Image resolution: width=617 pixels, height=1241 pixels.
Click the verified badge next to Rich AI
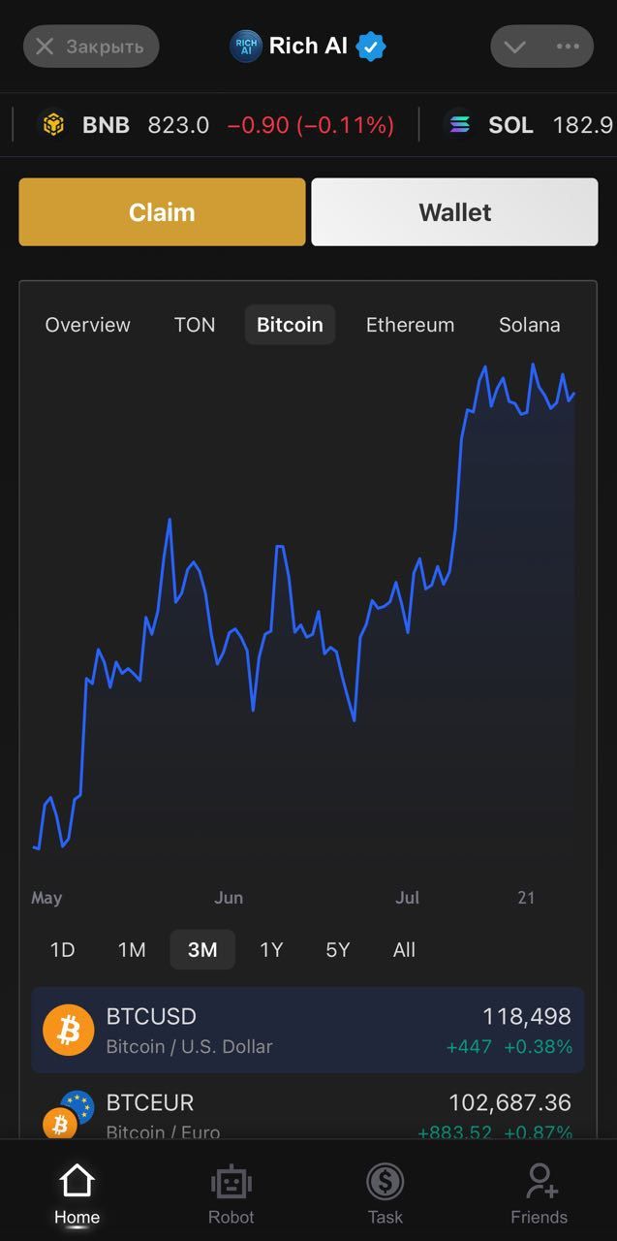pos(369,46)
